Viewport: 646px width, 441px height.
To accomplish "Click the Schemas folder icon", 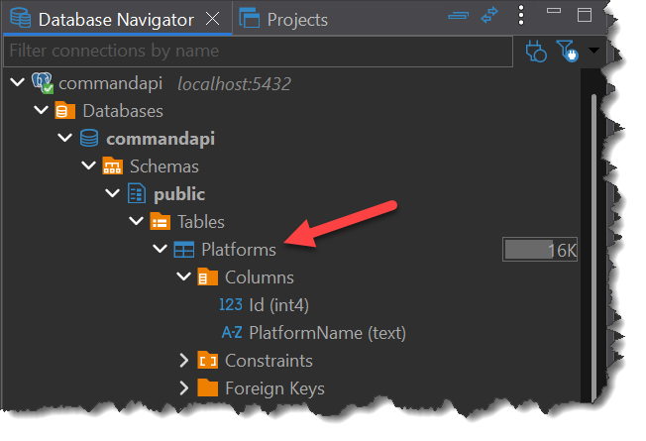I will pyautogui.click(x=113, y=165).
